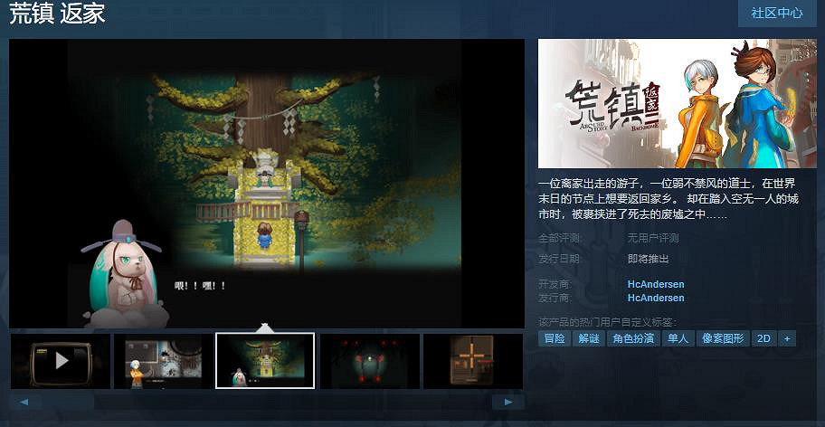This screenshot has height=427, width=825.
Task: Add a tag with the plus button
Action: [x=787, y=338]
